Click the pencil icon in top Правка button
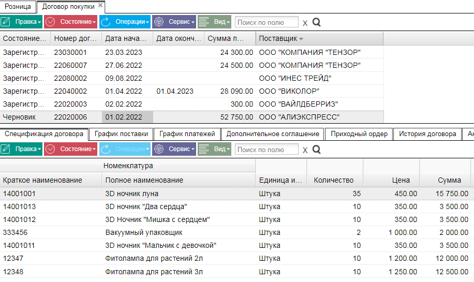The height and width of the screenshot is (282, 474). (6, 22)
